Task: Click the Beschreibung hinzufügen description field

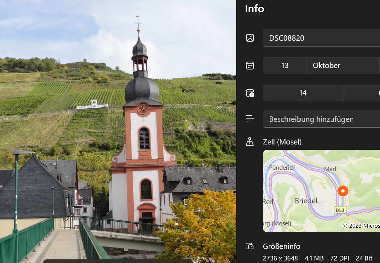Action: pyautogui.click(x=321, y=119)
